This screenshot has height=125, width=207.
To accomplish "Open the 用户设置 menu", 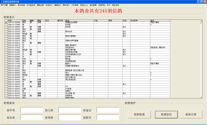I will (4, 5).
